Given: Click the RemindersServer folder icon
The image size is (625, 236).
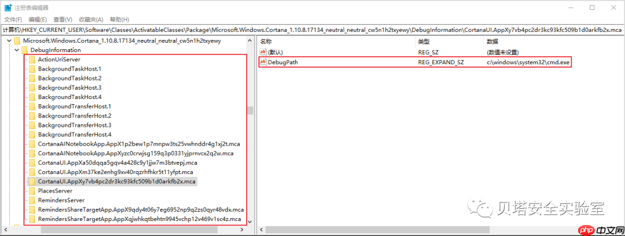Looking at the screenshot, I should click(32, 200).
